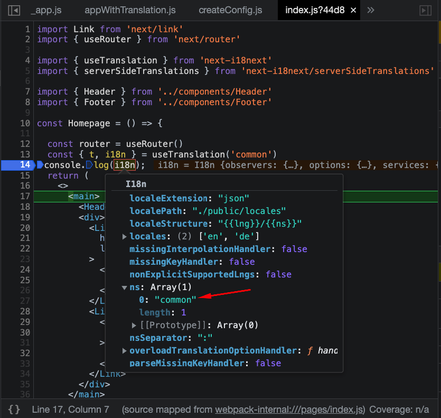Toggle the debugger sidebar icon at top right
This screenshot has width=441, height=418.
[425, 11]
